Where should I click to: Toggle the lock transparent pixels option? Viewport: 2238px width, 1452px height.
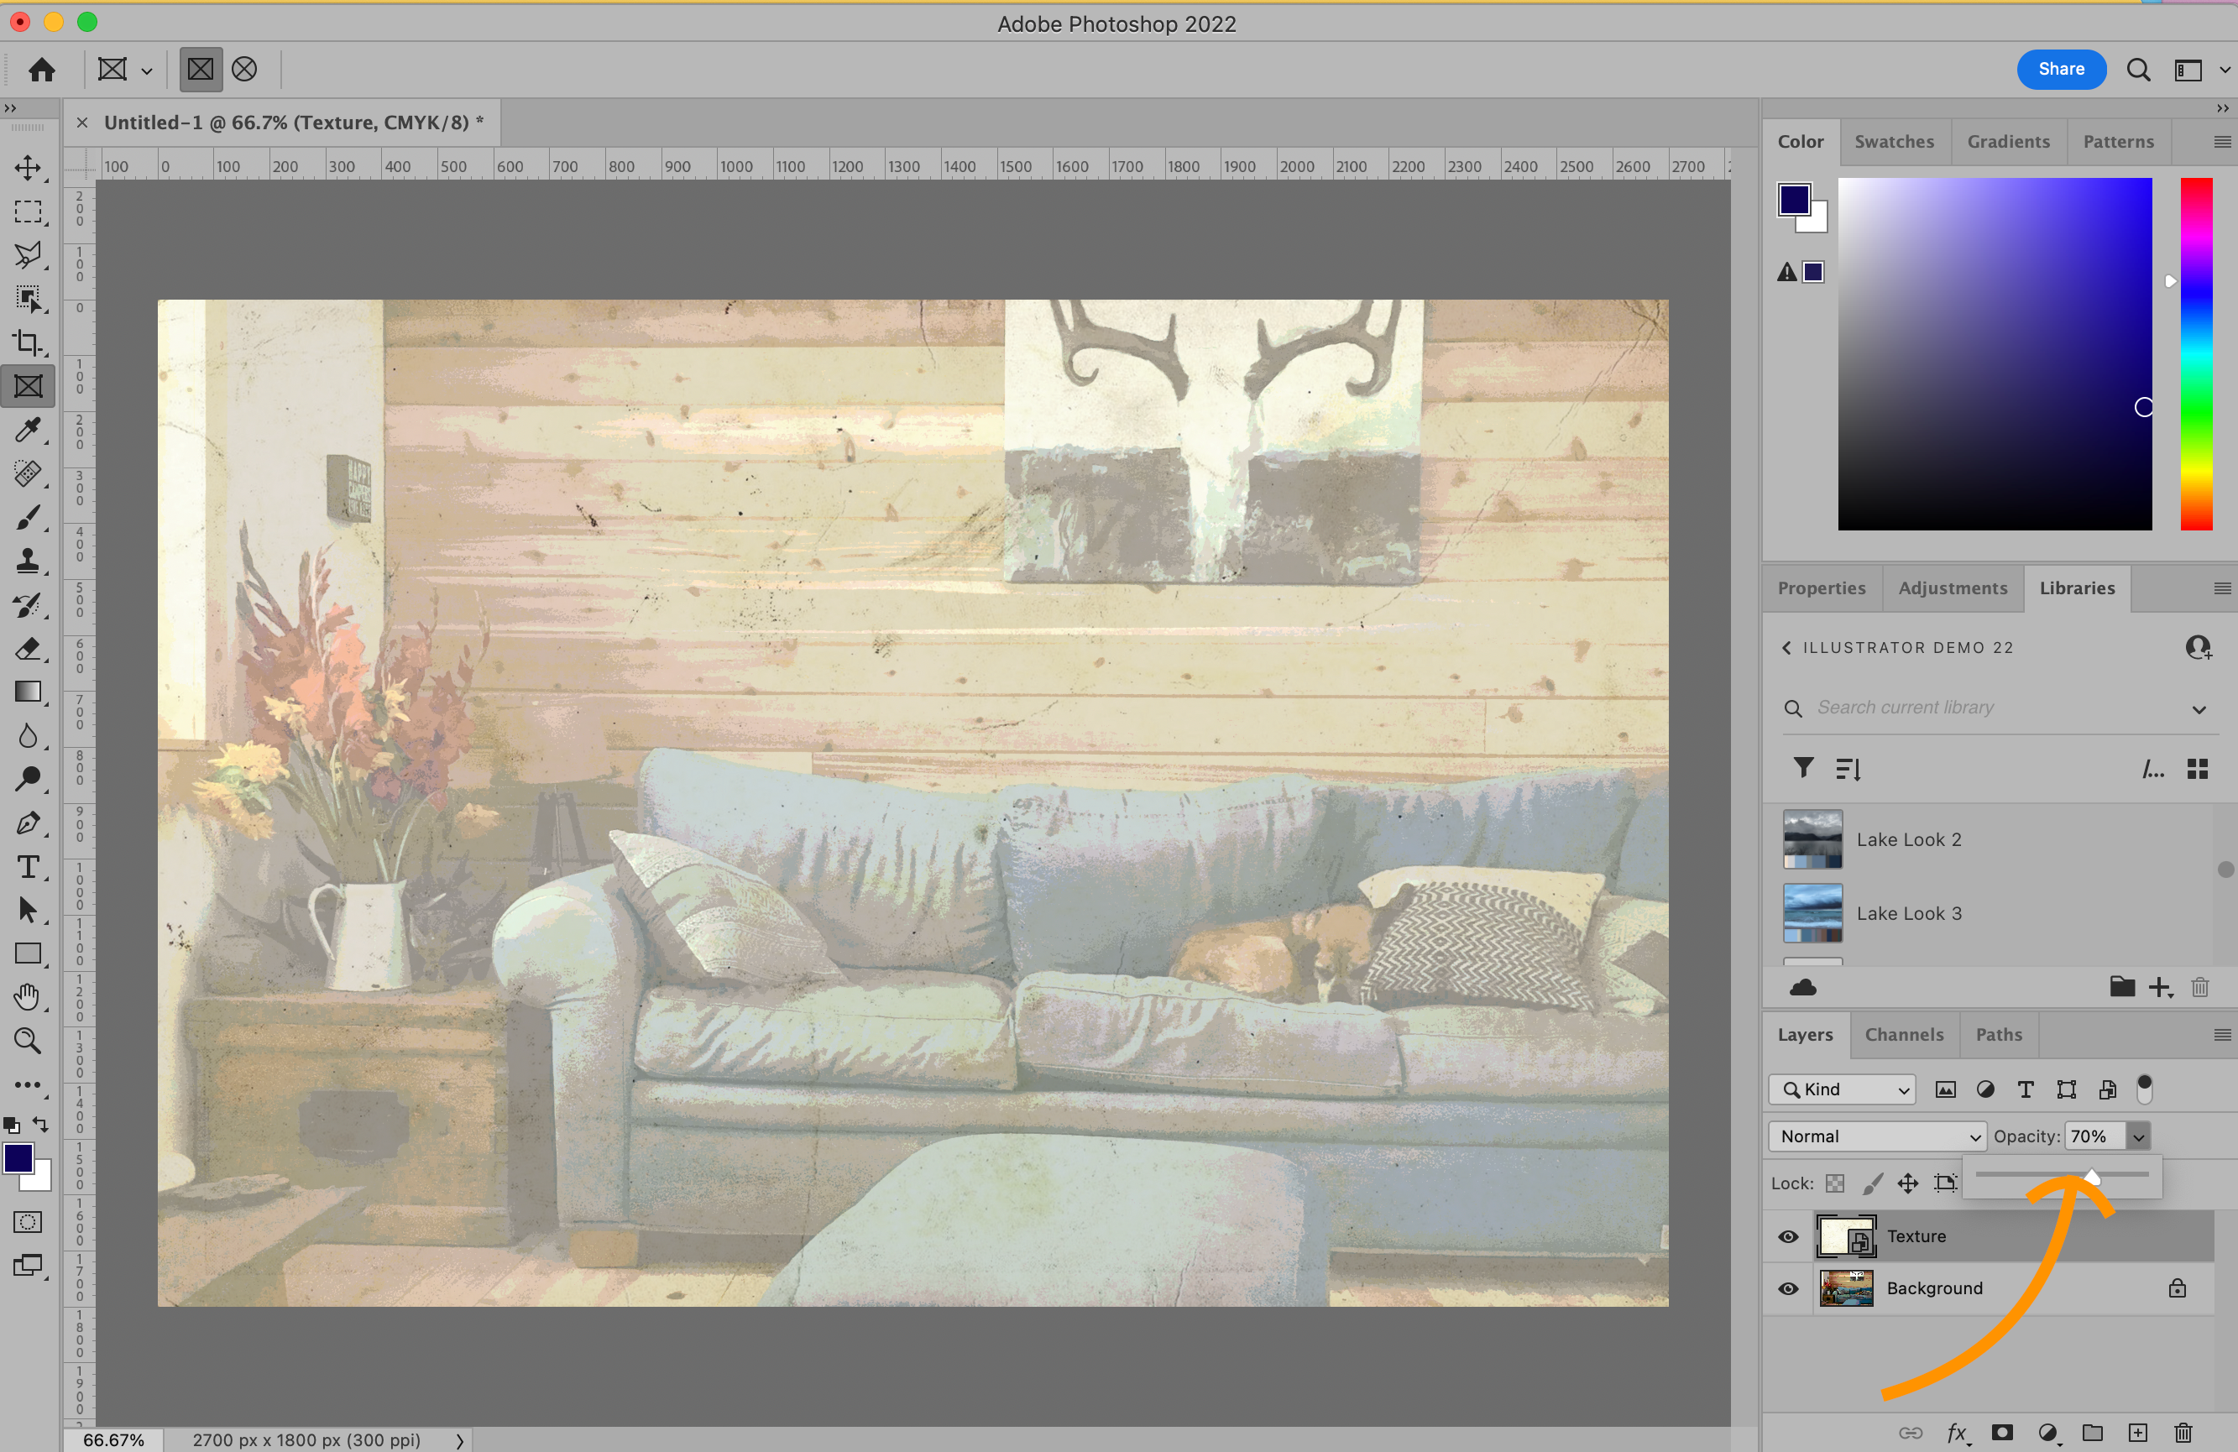pos(1834,1183)
